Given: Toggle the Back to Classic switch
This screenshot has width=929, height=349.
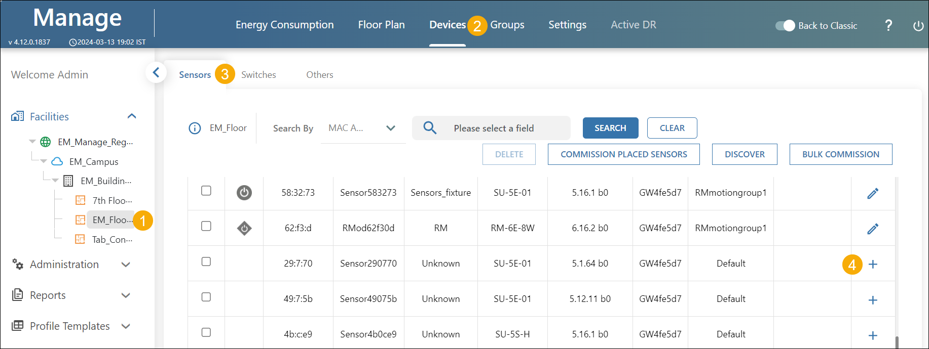Looking at the screenshot, I should tap(785, 25).
